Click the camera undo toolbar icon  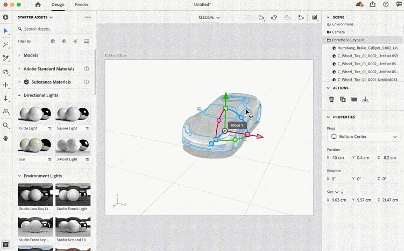point(274,17)
